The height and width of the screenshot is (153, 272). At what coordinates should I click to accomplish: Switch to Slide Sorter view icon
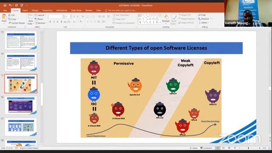(x=224, y=148)
